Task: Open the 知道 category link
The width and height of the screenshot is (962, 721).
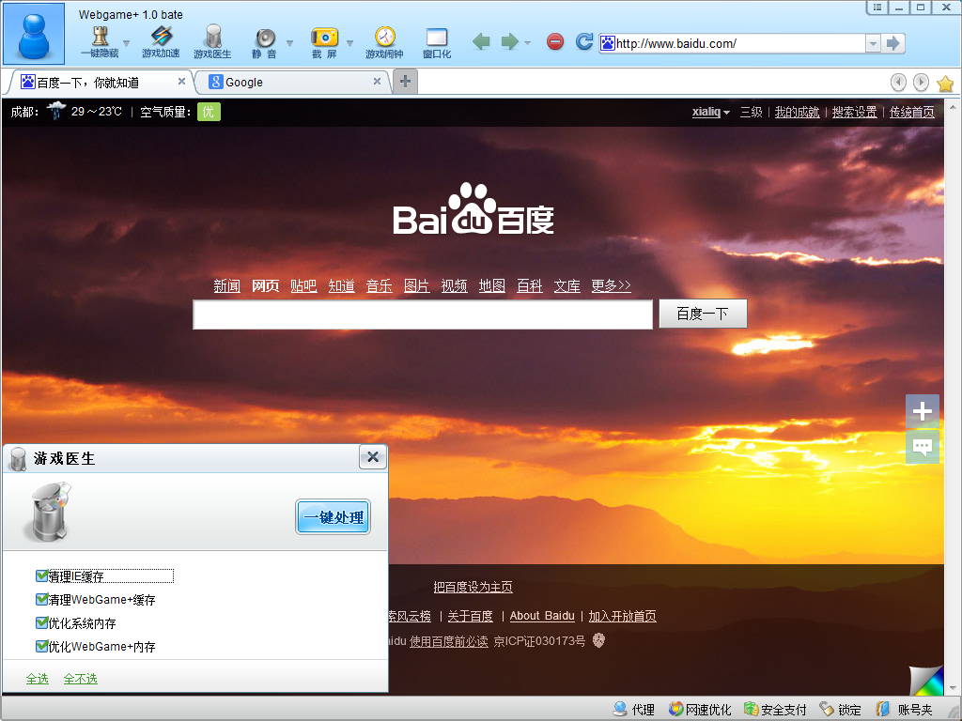Action: (342, 285)
